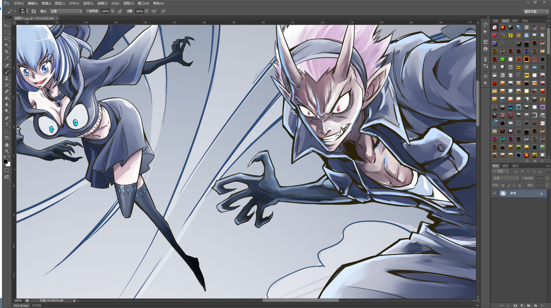Select the Hand tool

pos(7,145)
